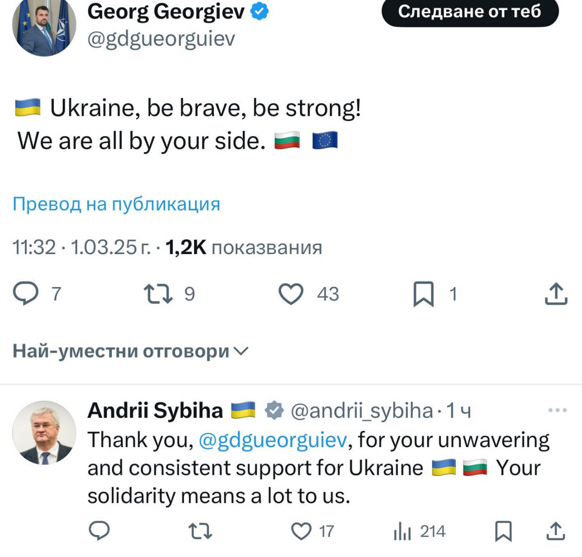Bookmark the main post
This screenshot has height=557, width=582.
pos(423,293)
